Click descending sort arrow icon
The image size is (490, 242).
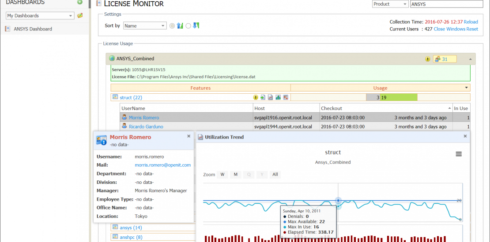click(196, 26)
